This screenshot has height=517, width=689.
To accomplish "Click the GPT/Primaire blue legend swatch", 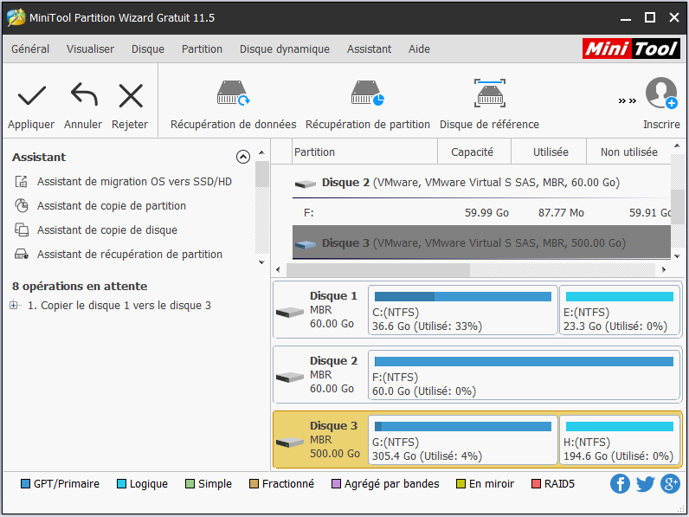I will [25, 484].
